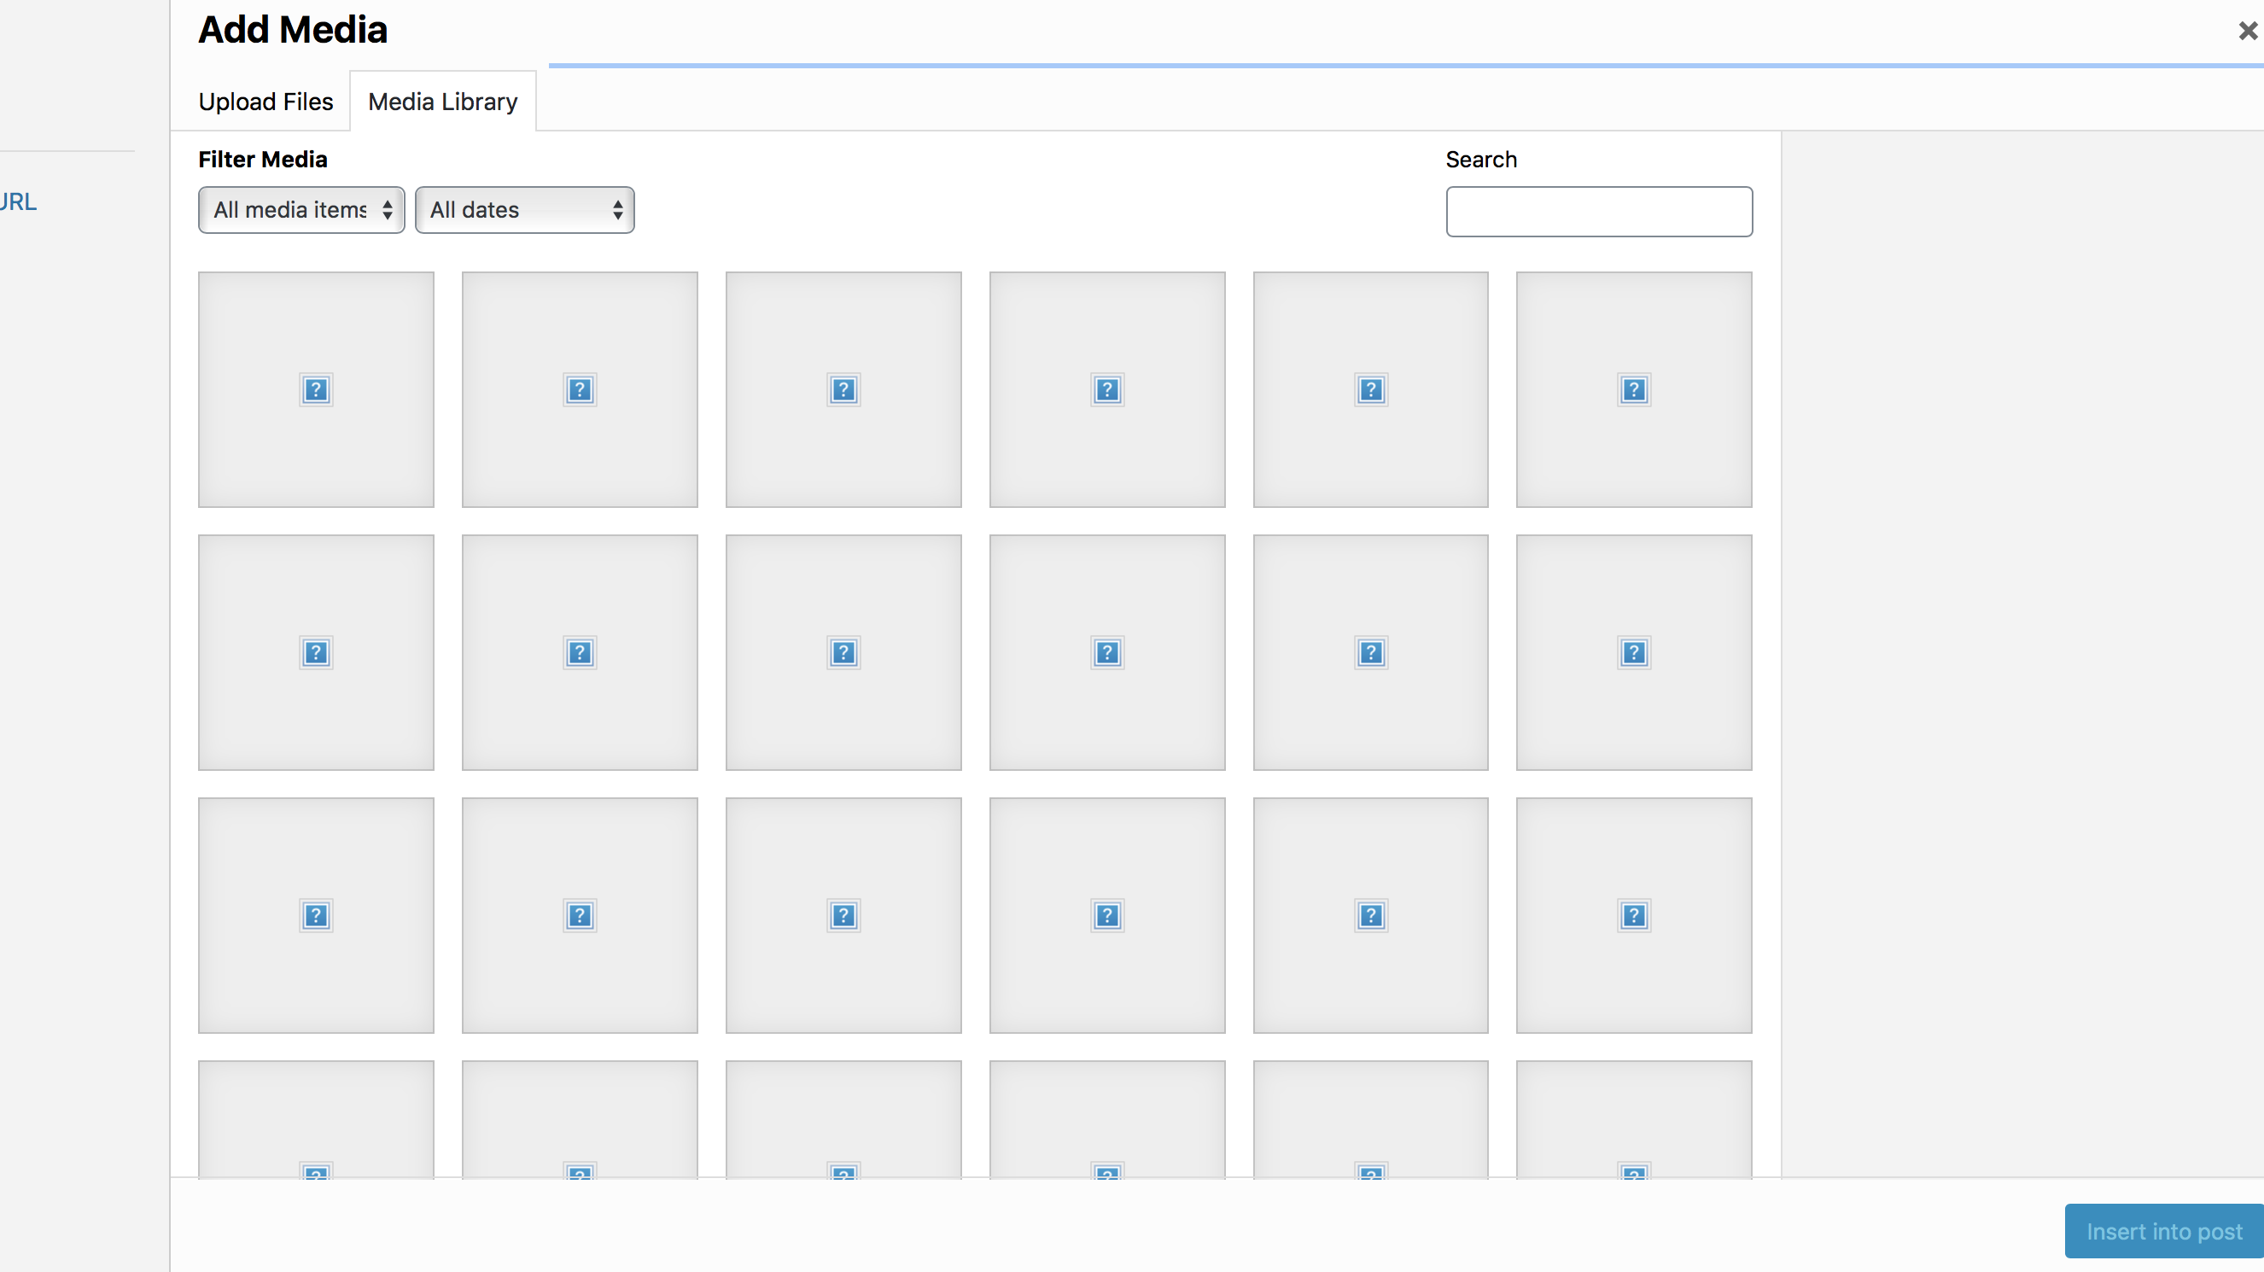Click the Insert into post button
This screenshot has width=2264, height=1272.
(x=2165, y=1232)
